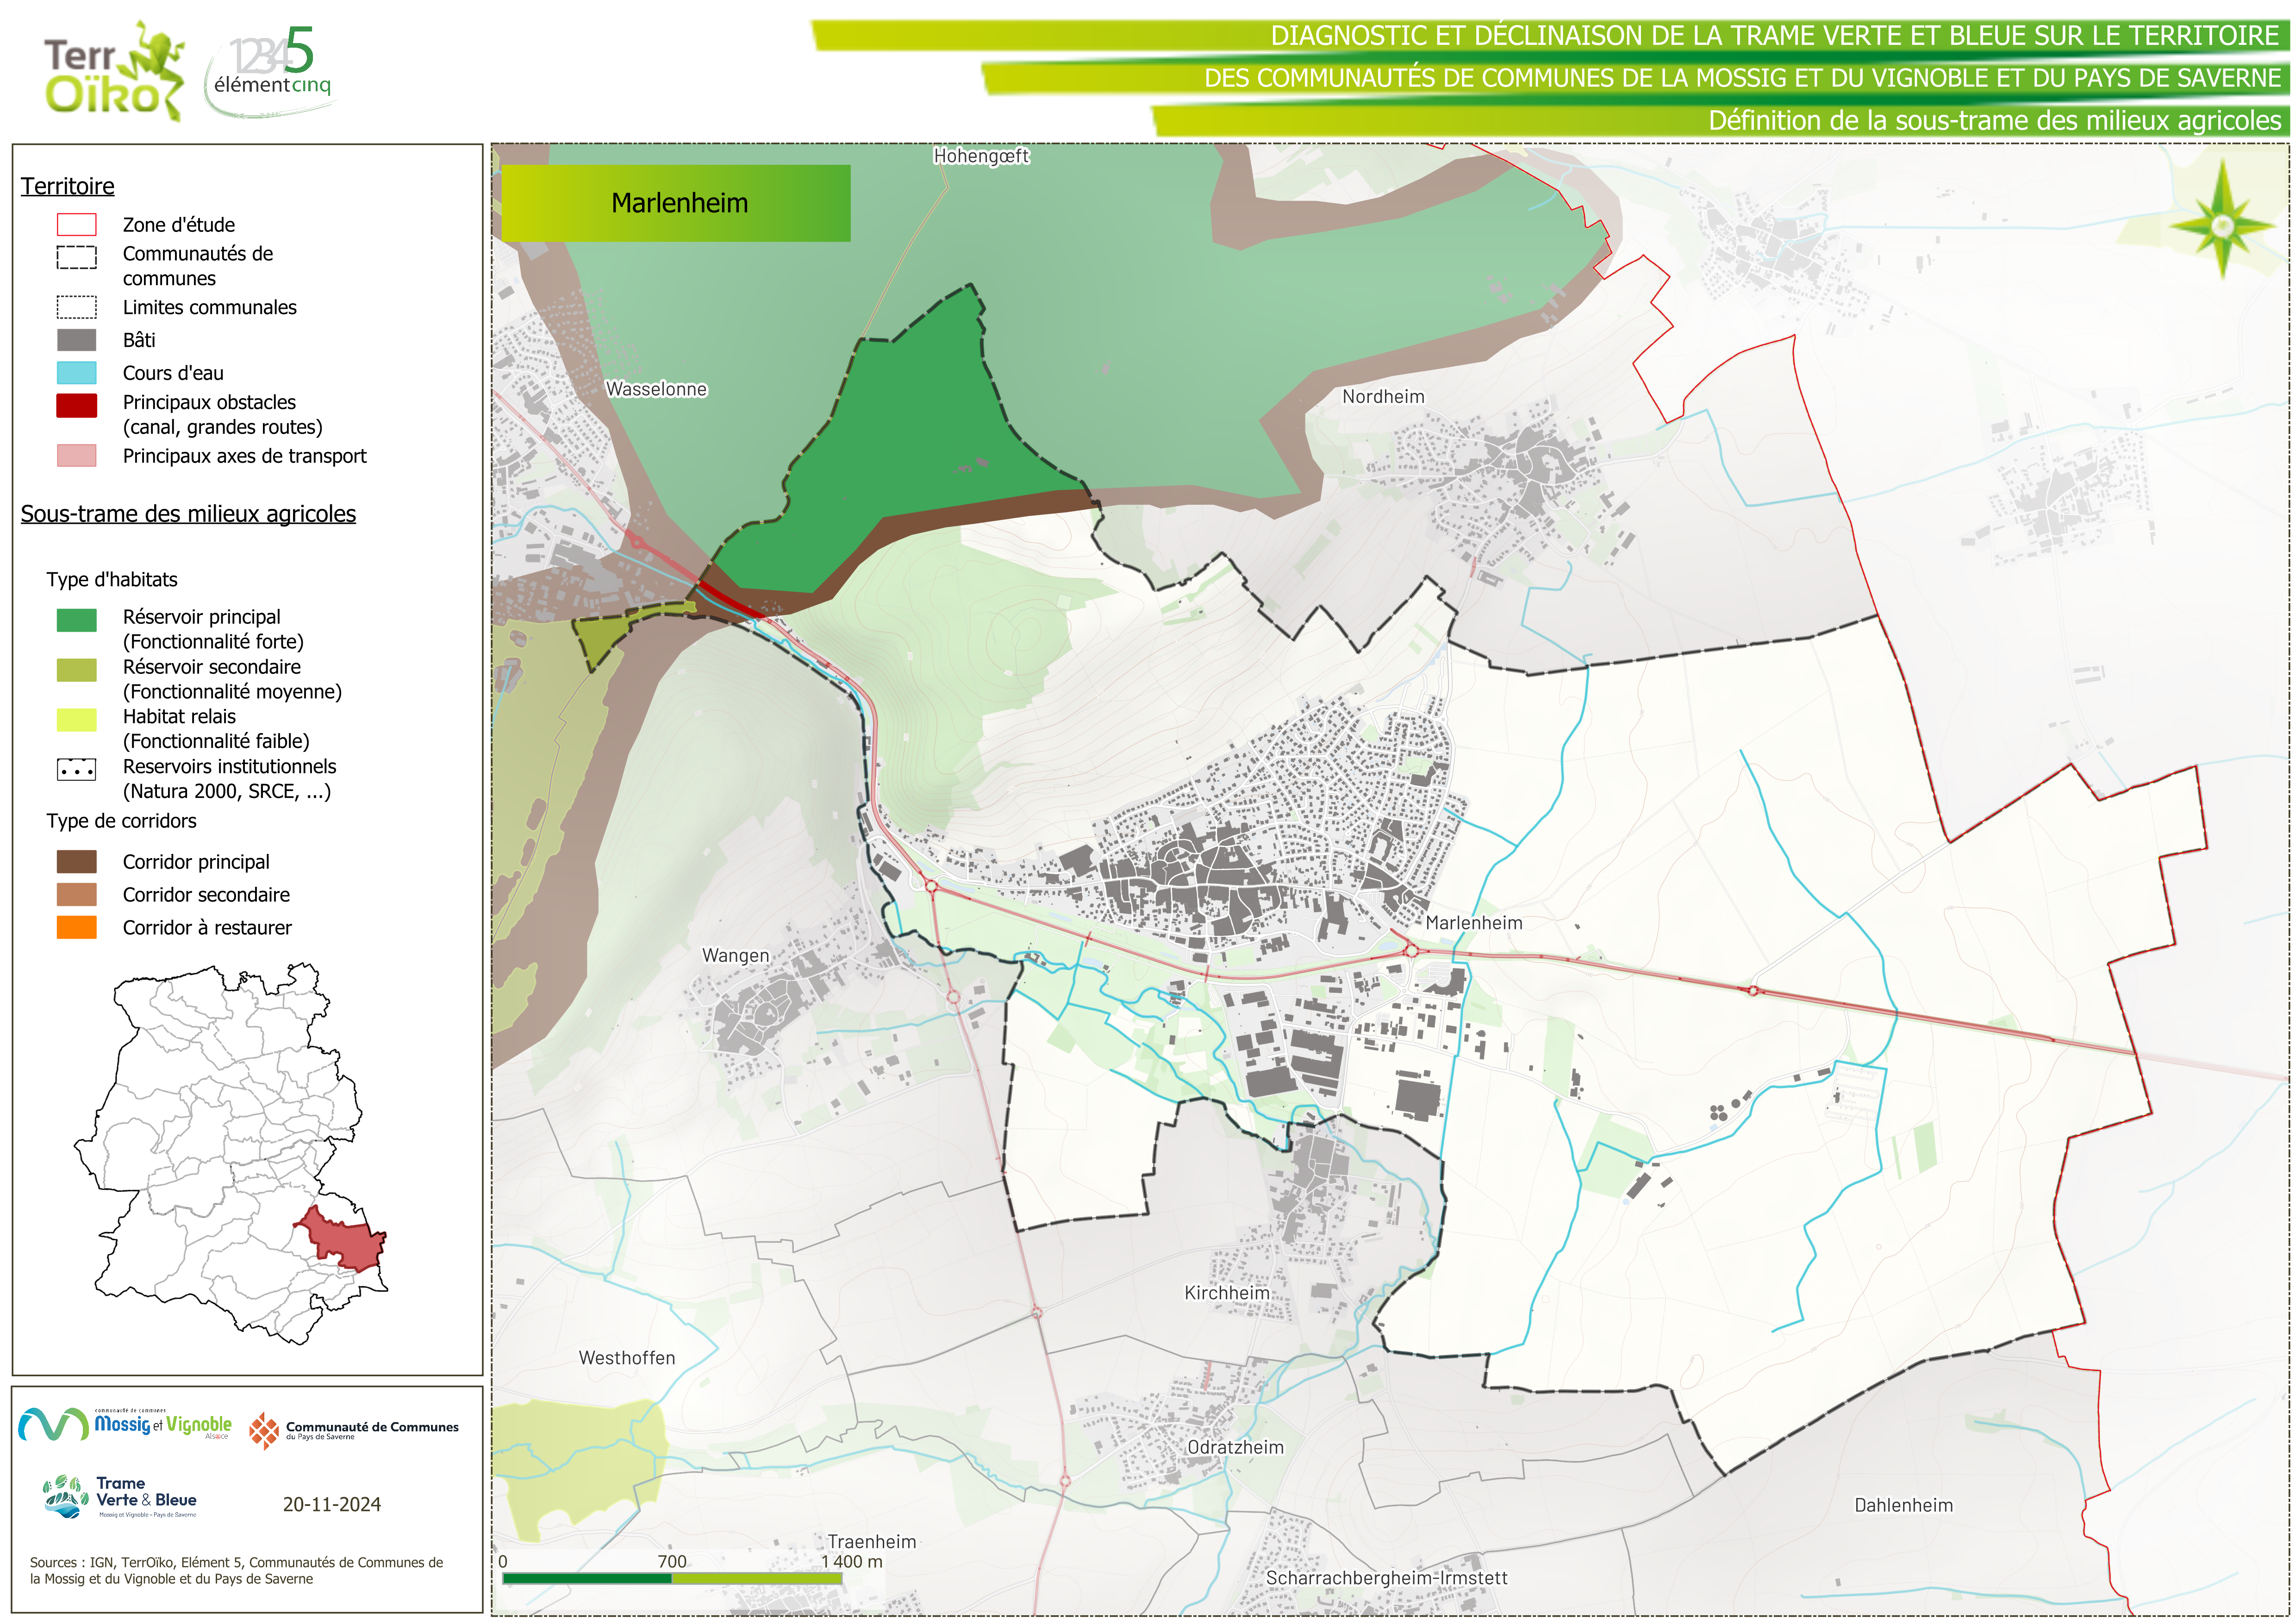Click the Mossig et Vignoble logo
The image size is (2296, 1624).
125,1424
